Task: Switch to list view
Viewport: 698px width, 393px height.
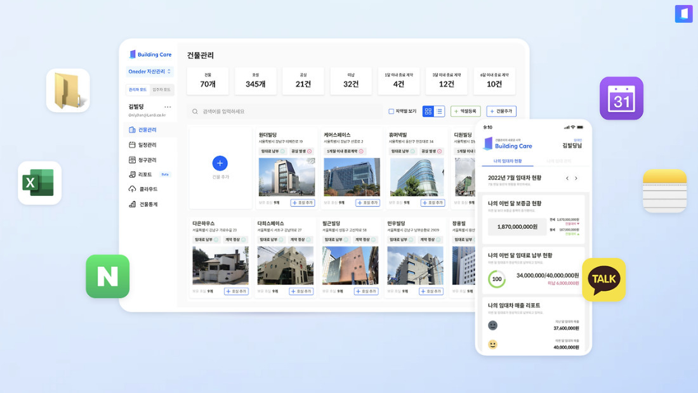Action: click(x=439, y=111)
